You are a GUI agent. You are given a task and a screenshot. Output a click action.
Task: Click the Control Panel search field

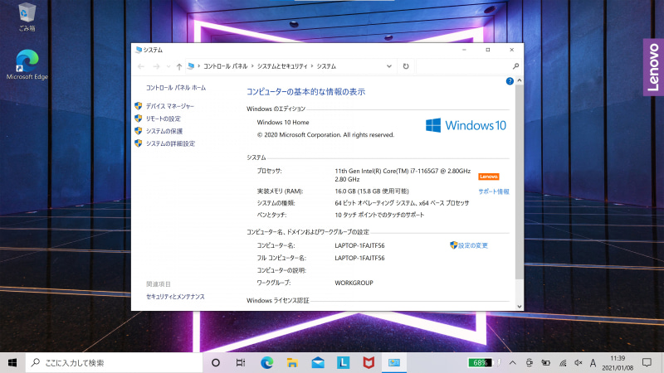click(464, 66)
